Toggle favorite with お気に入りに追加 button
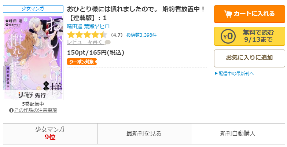Viewport: 287px width, 147px height. coord(250,58)
